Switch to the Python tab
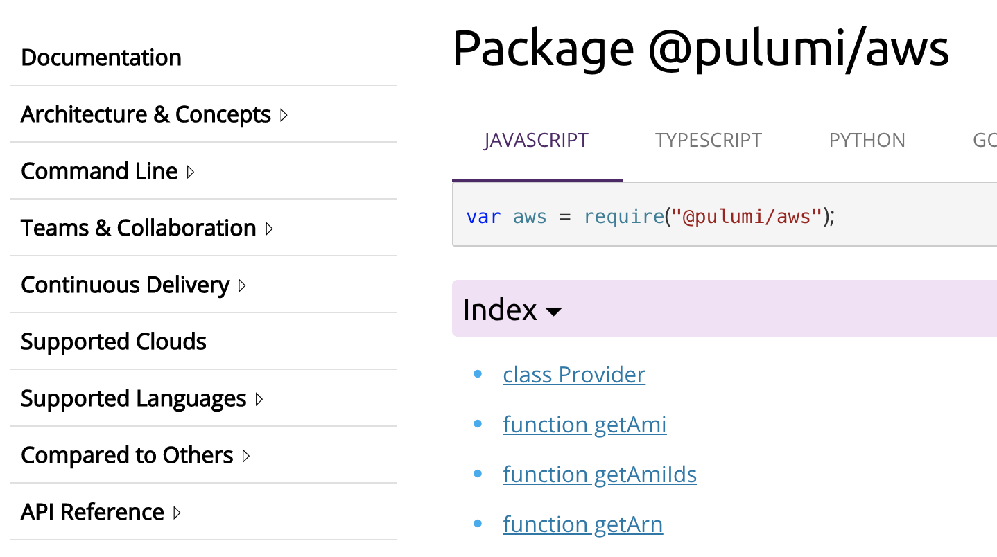The image size is (997, 557). coord(867,141)
